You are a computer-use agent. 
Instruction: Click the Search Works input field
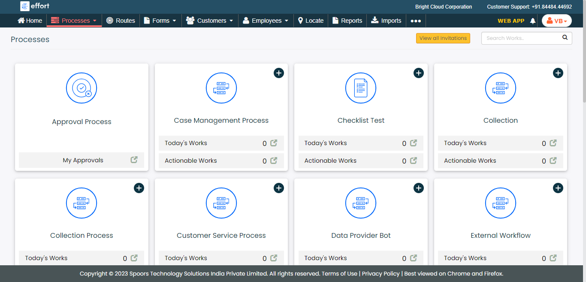click(x=521, y=38)
